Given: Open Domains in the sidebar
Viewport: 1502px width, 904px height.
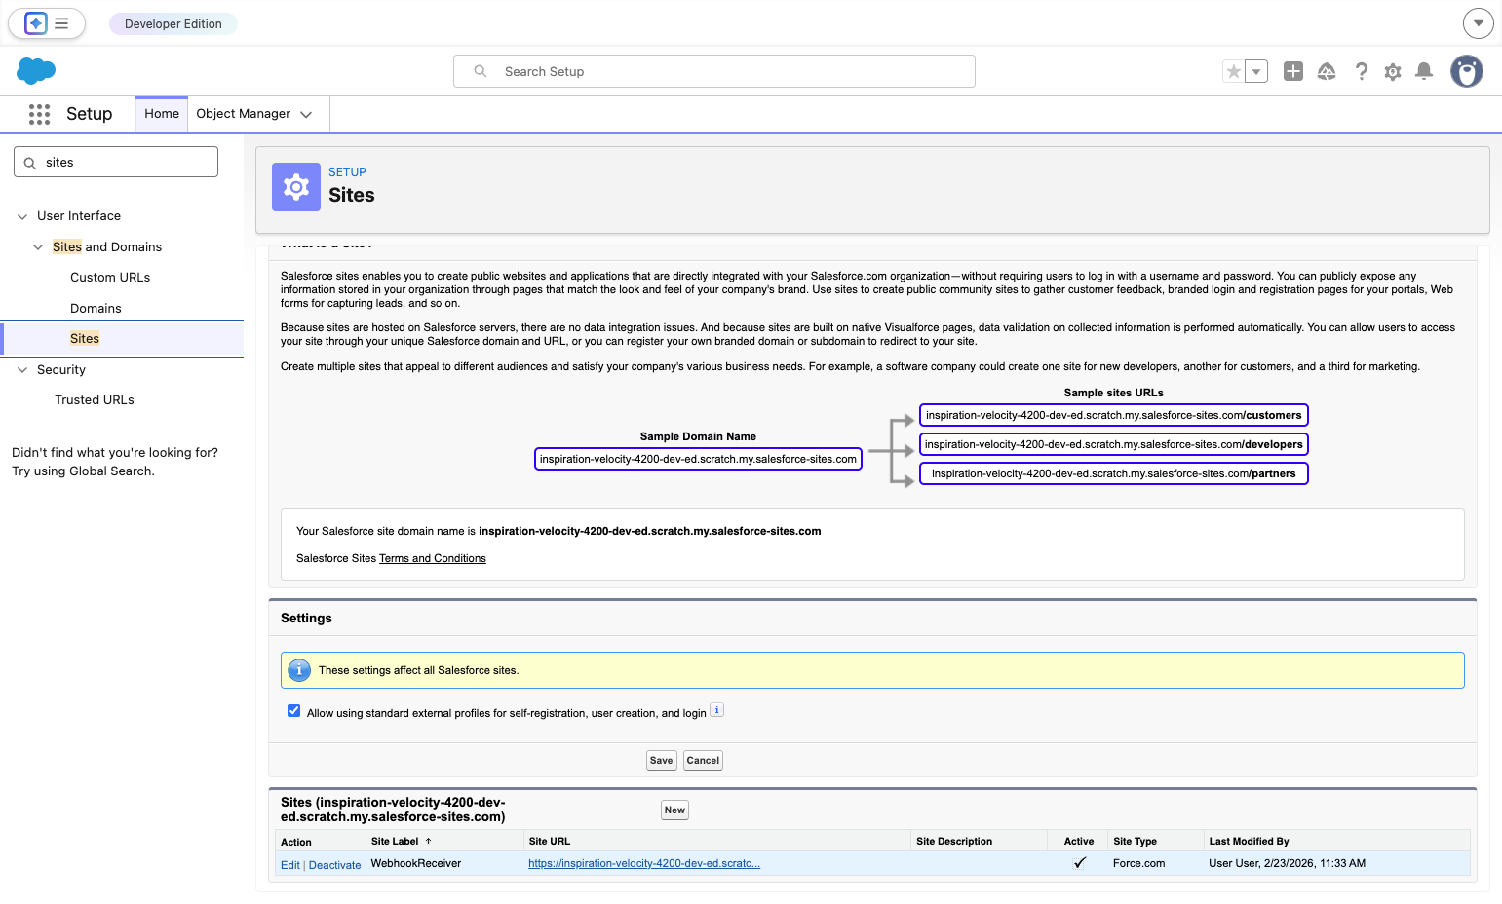Looking at the screenshot, I should (96, 309).
